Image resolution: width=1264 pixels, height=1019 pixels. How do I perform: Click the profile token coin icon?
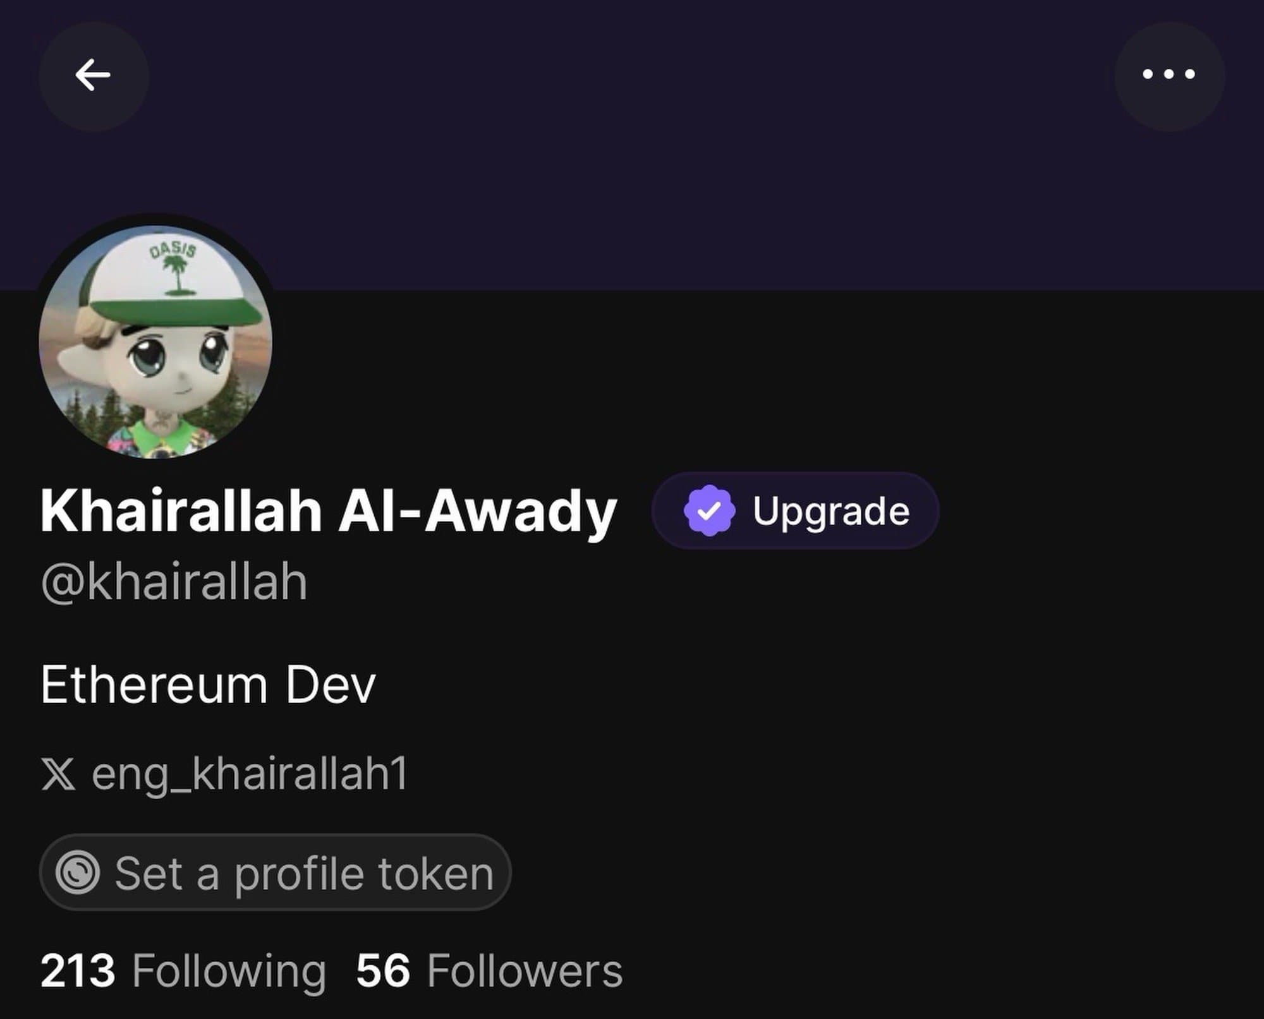tap(77, 873)
